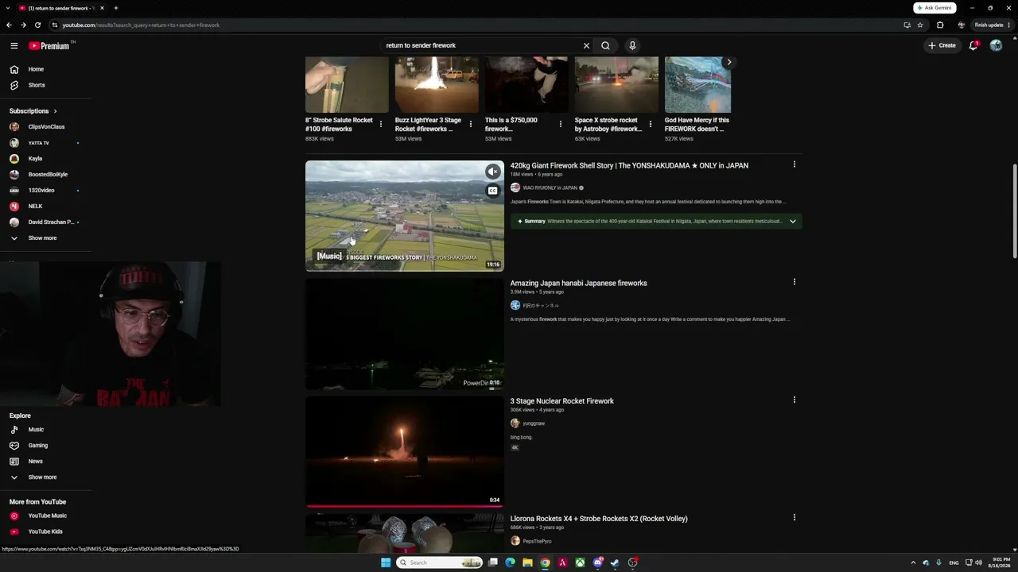This screenshot has height=572, width=1018.
Task: Open YouTube Kids from the sidebar
Action: click(45, 531)
